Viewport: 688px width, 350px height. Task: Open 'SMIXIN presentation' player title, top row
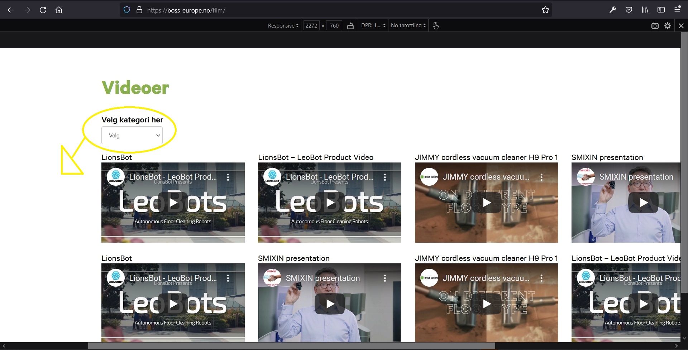[636, 177]
